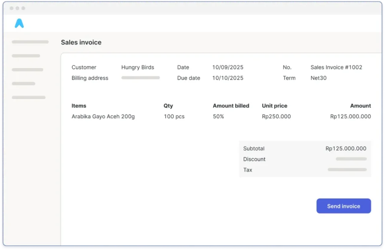Click the Sales invoice page heading
The width and height of the screenshot is (385, 250).
pyautogui.click(x=81, y=42)
